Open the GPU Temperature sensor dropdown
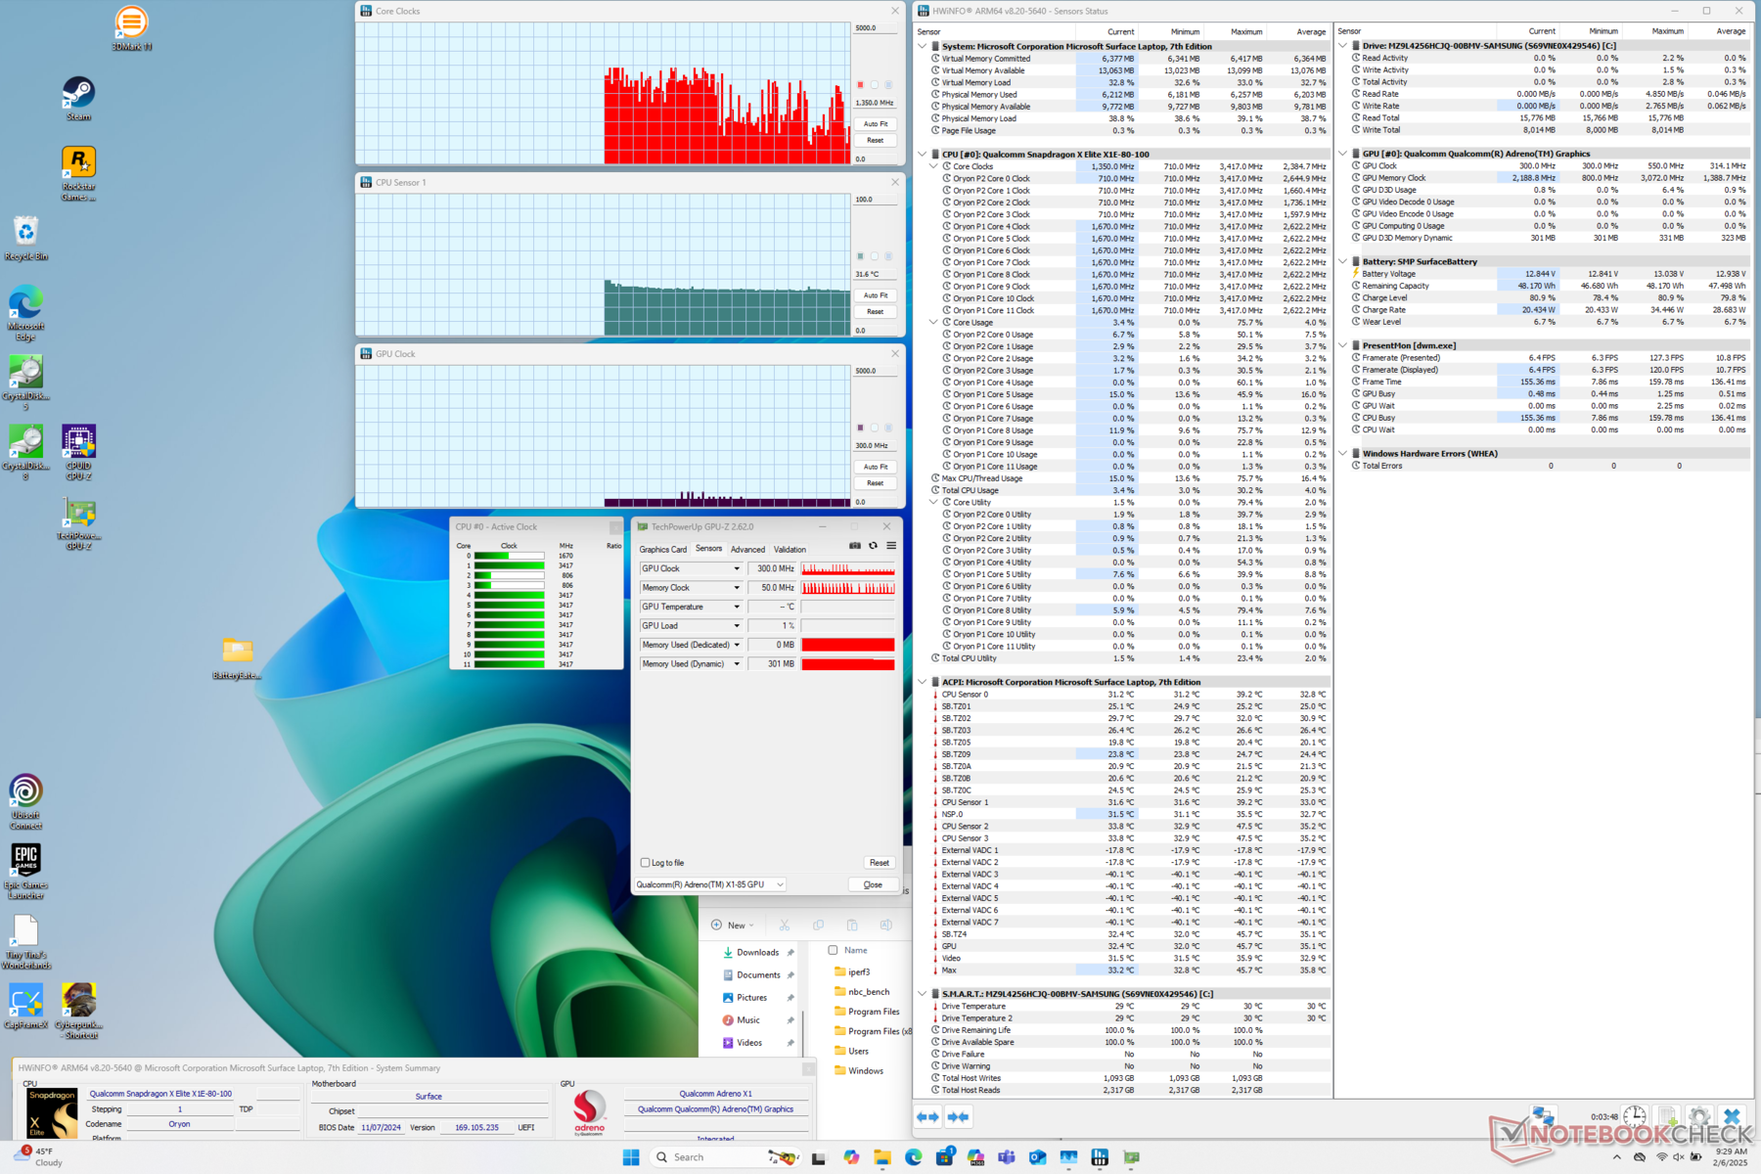Image resolution: width=1761 pixels, height=1174 pixels. [737, 607]
